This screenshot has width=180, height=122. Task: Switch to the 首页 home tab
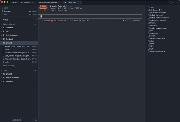(15, 3)
